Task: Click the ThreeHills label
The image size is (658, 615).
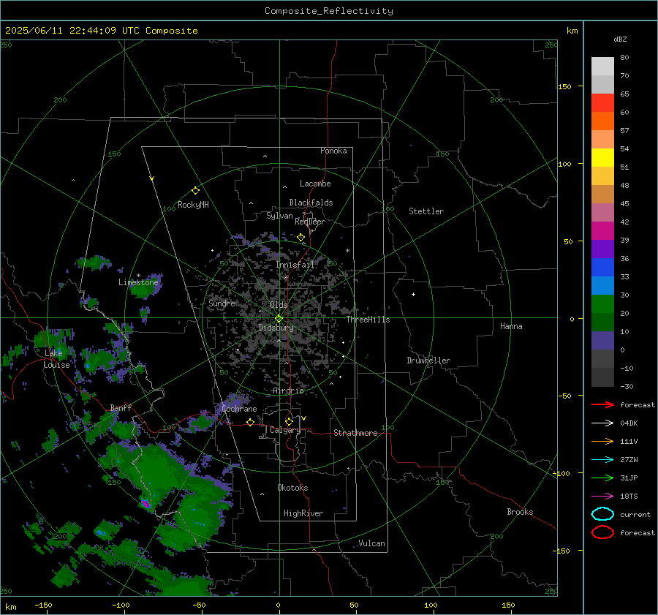Action: [x=368, y=320]
